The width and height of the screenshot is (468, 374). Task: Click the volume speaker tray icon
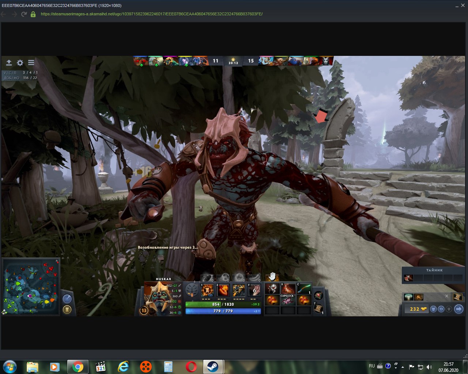tap(429, 367)
